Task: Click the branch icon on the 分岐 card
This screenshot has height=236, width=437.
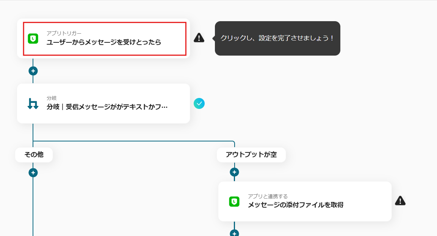Action: [x=33, y=103]
